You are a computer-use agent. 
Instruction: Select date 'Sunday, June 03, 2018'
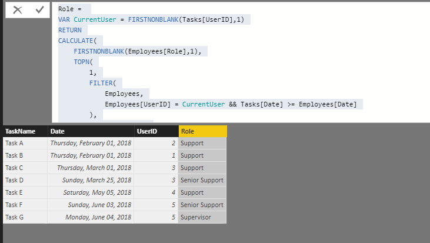[x=91, y=205]
